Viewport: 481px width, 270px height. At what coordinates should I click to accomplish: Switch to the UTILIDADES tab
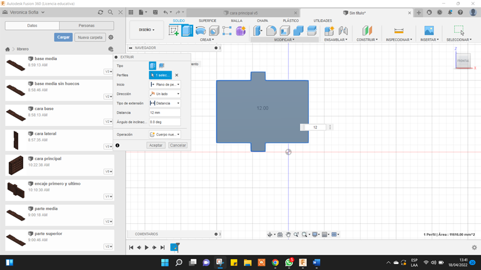point(322,21)
